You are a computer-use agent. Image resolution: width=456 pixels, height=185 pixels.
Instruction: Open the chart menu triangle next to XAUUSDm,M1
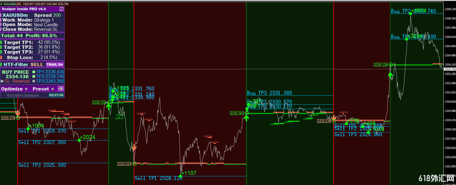(x=1, y=4)
